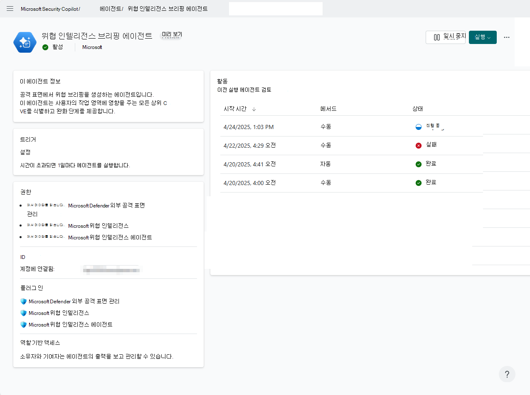The image size is (530, 395).
Task: Click 수동 method in the 4/24/2025 row
Action: 325,127
